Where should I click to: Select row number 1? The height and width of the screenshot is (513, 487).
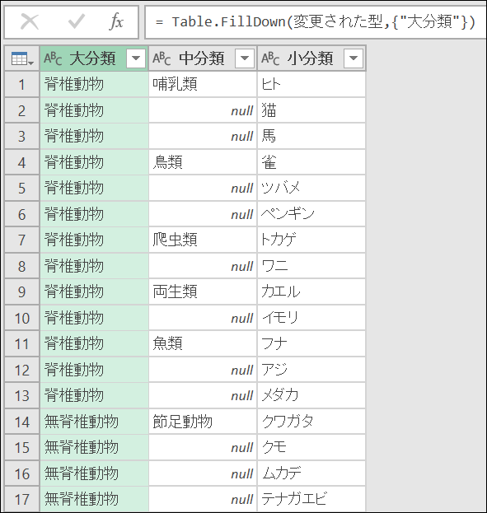click(x=22, y=85)
